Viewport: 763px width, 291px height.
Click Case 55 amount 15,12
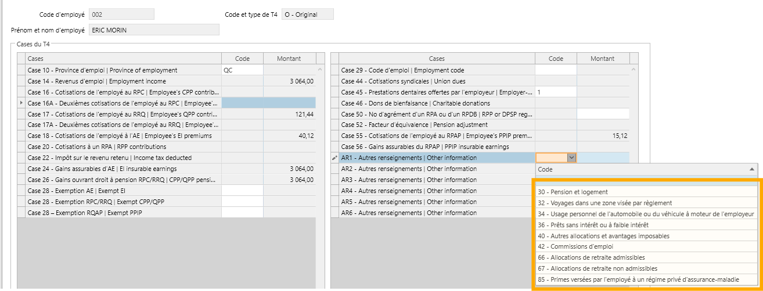tap(603, 136)
